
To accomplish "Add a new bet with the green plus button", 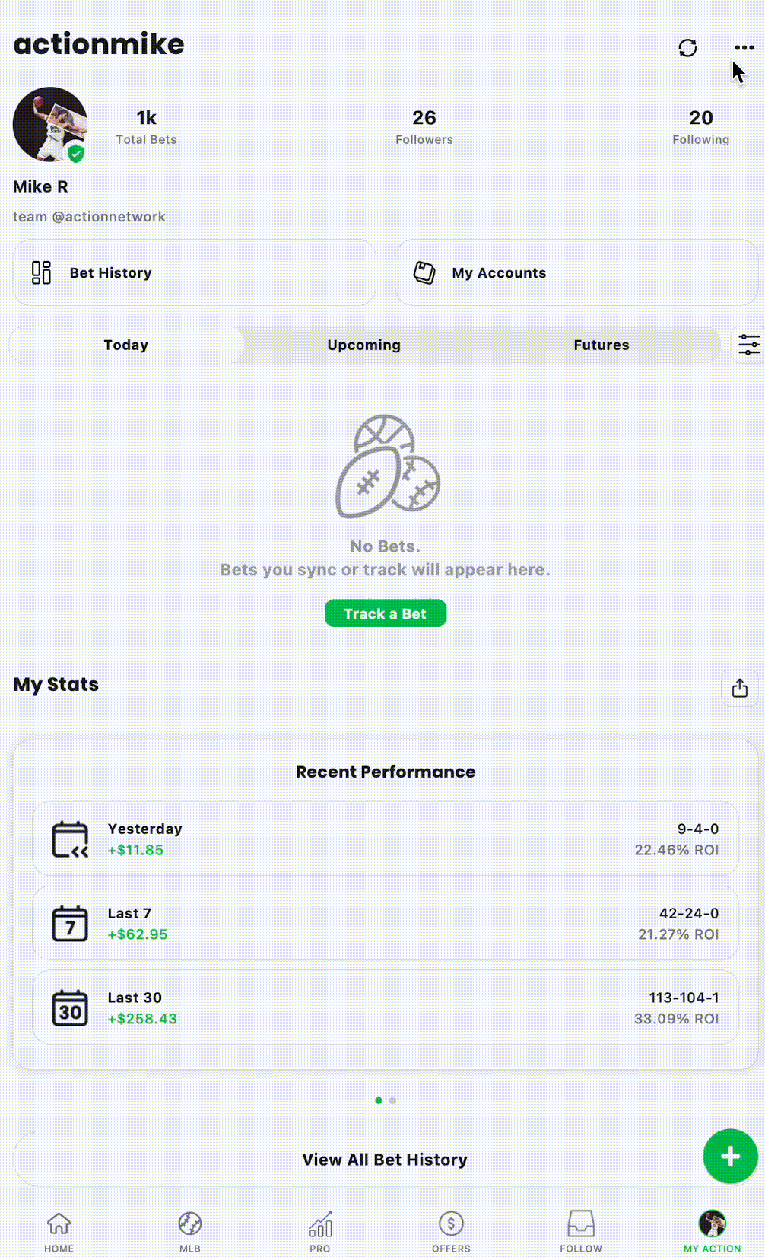I will (729, 1156).
